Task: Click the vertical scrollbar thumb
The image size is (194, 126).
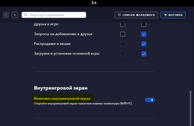Action: [x=190, y=108]
